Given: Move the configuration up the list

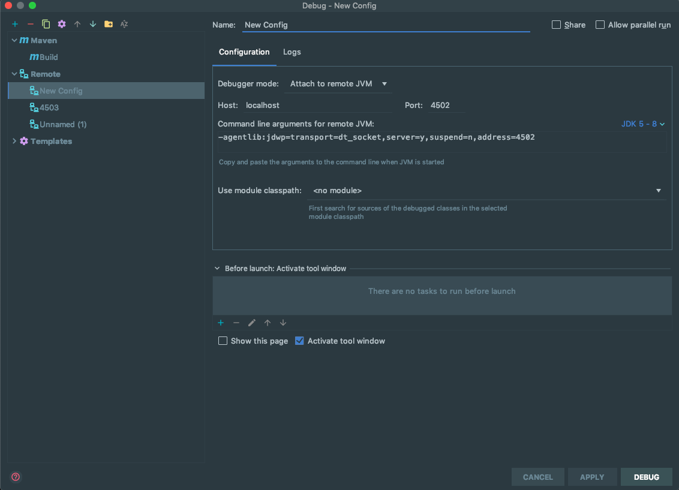Looking at the screenshot, I should point(77,24).
